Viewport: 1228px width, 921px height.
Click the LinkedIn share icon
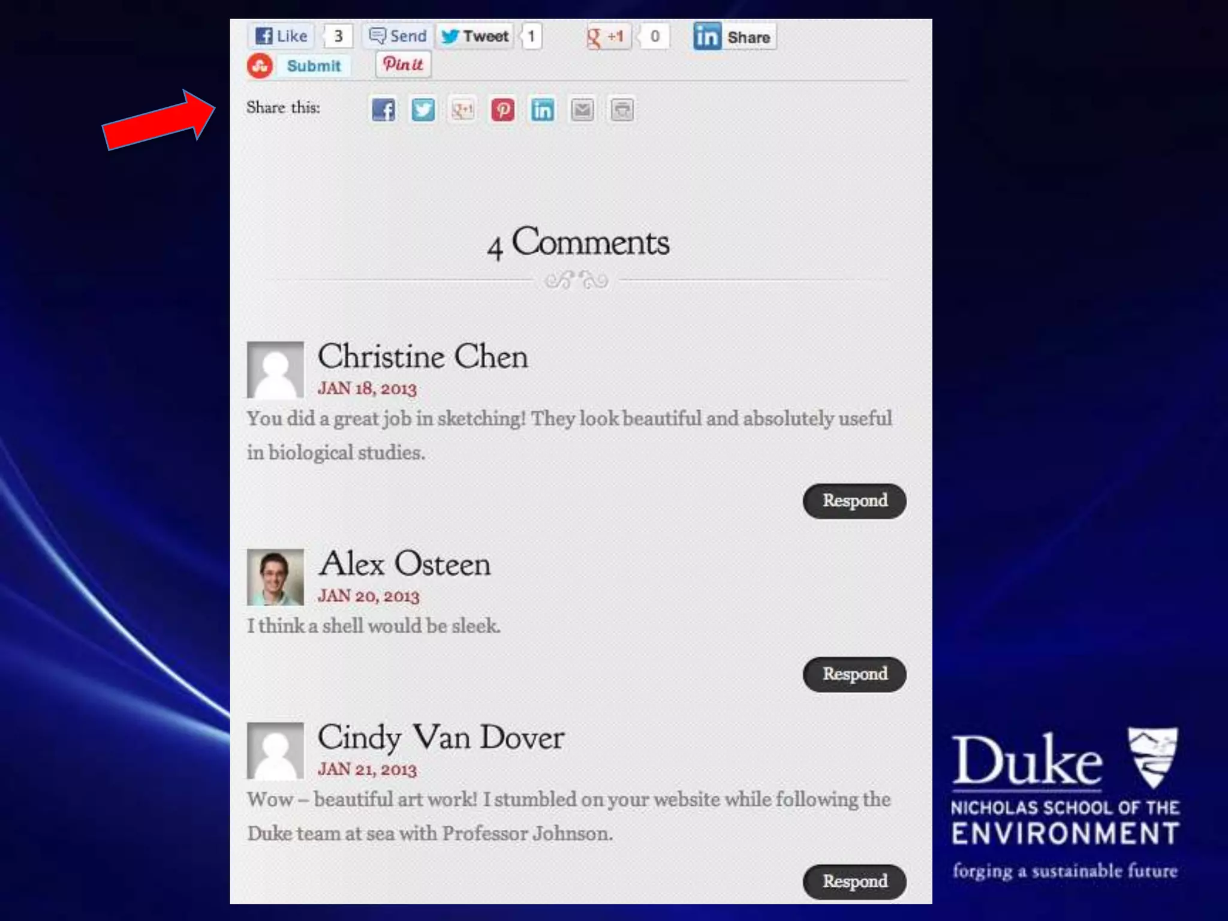tap(542, 110)
